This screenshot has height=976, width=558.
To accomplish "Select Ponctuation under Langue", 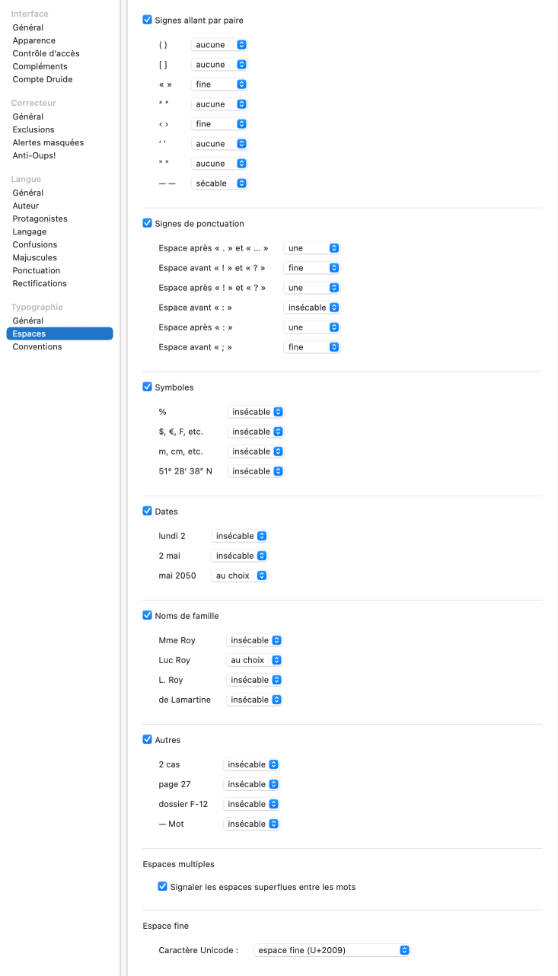I will [x=37, y=270].
